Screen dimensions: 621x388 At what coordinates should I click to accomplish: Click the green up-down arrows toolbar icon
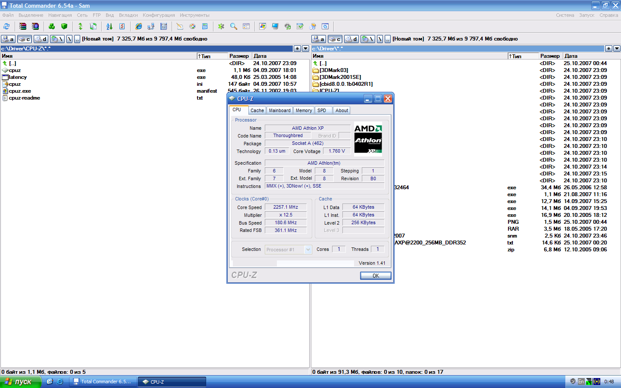80,26
